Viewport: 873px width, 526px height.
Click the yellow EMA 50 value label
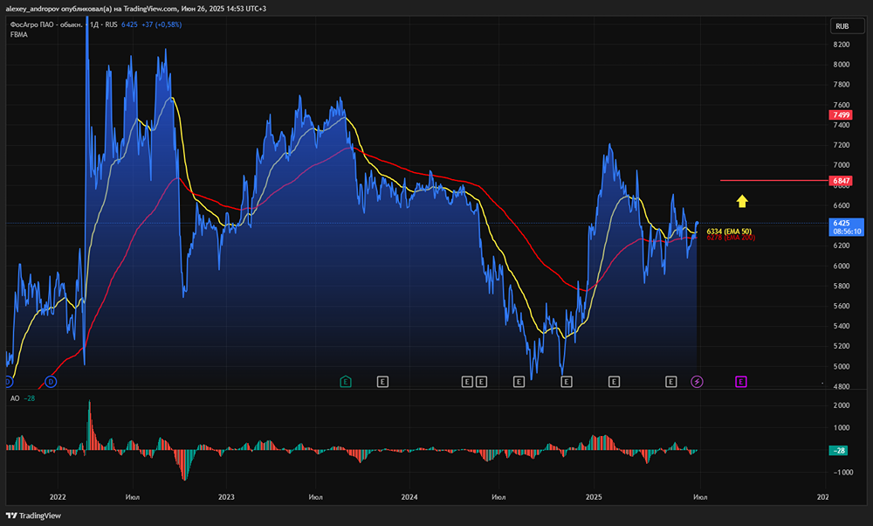pyautogui.click(x=728, y=231)
